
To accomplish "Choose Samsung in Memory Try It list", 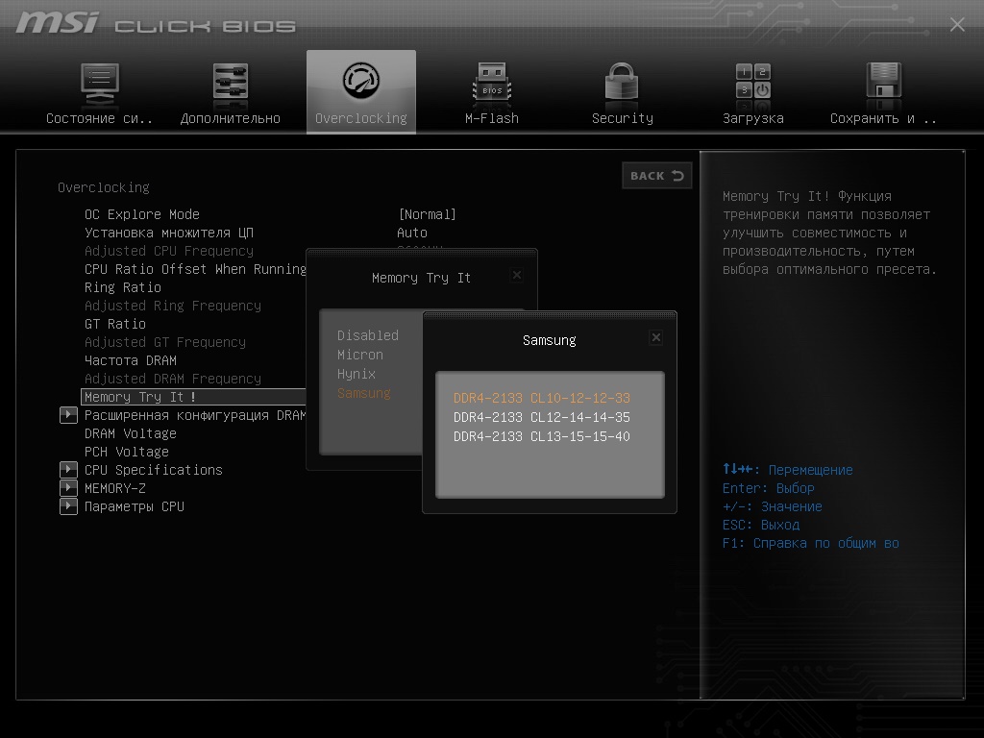I will click(x=364, y=393).
